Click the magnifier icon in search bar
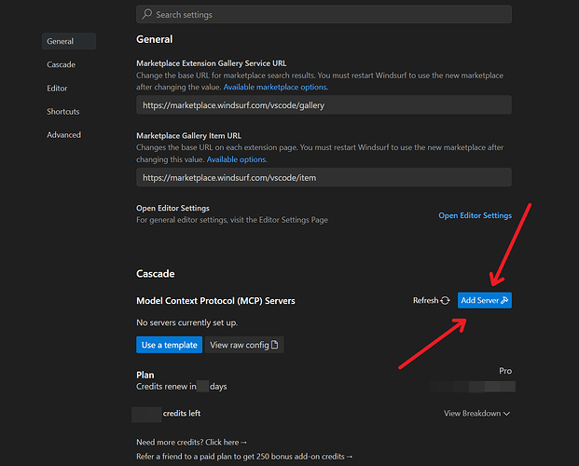 (x=147, y=14)
